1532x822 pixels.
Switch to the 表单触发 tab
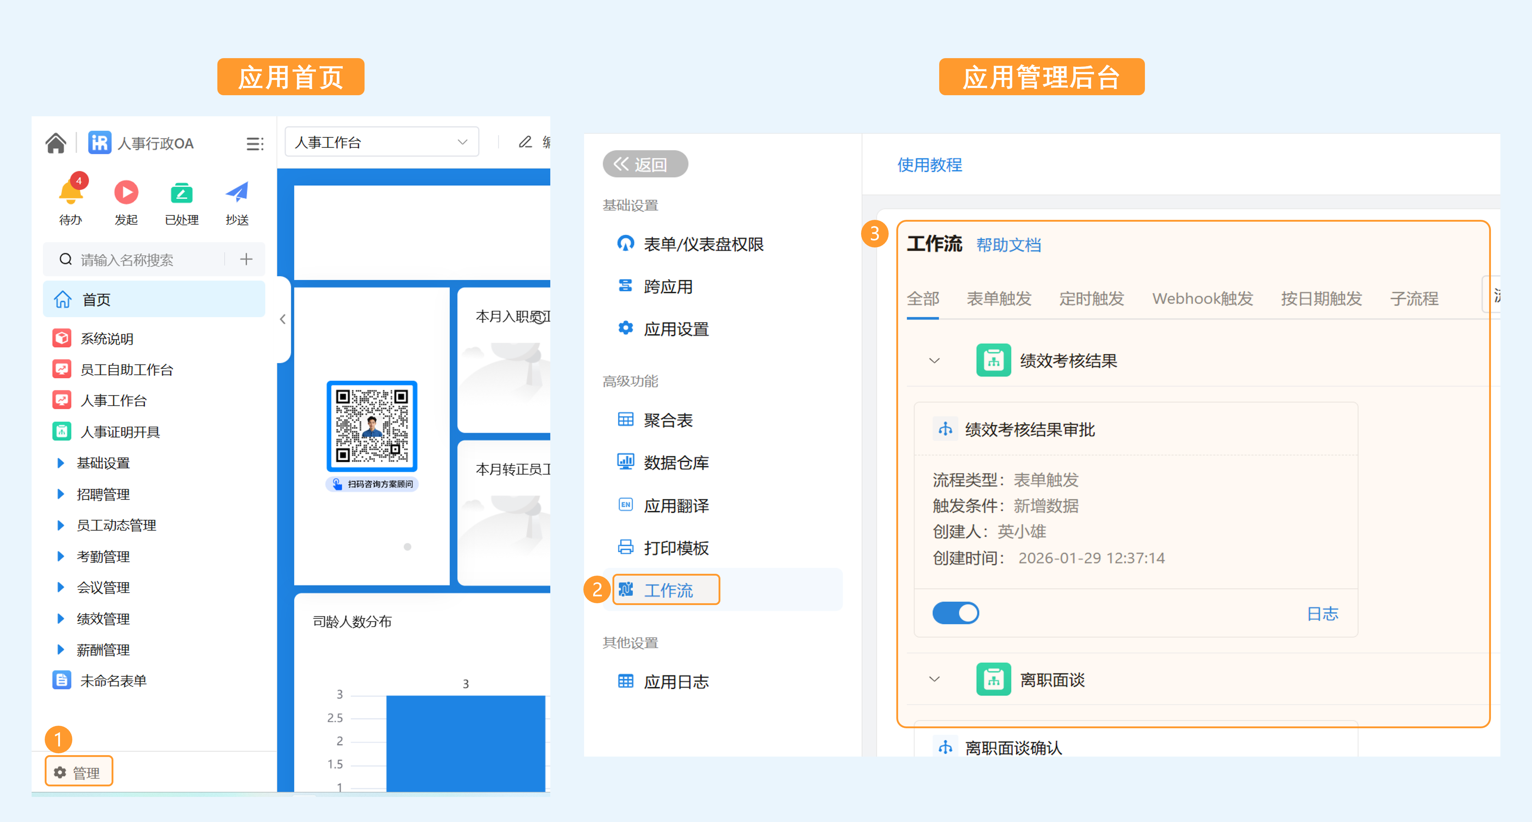click(x=998, y=299)
